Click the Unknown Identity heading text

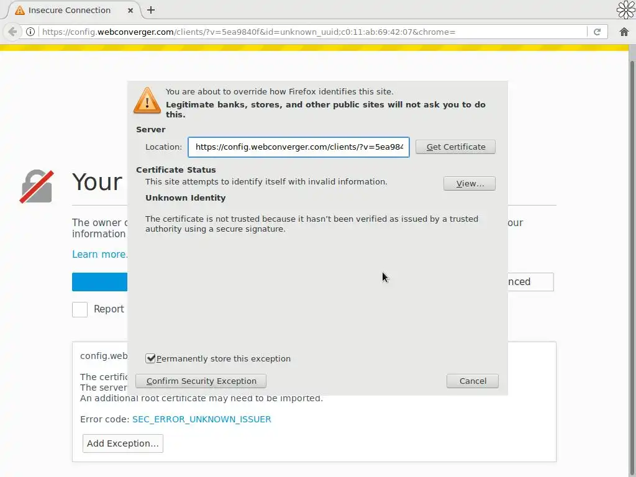(185, 198)
